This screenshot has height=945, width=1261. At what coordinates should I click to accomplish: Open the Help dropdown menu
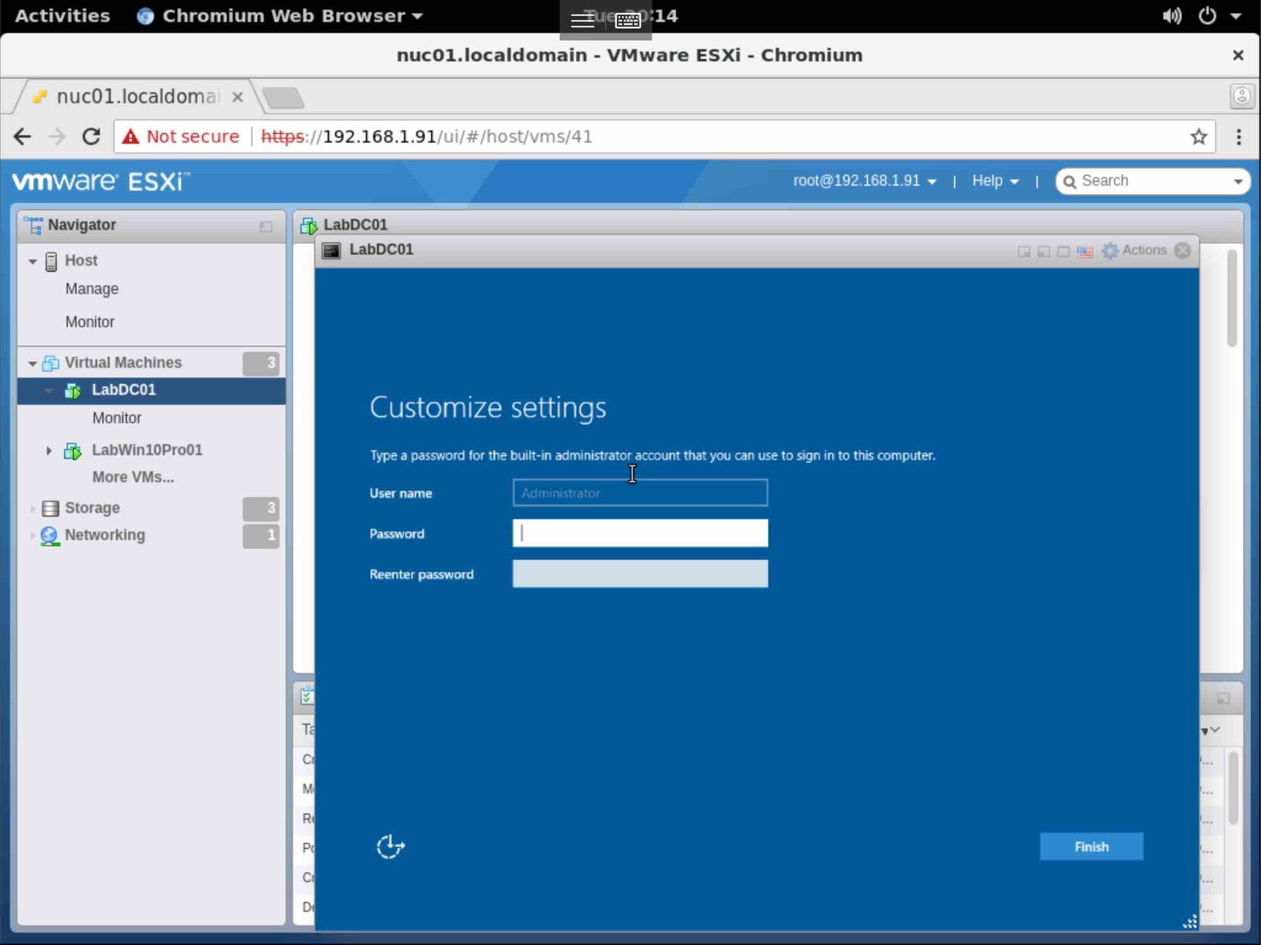[995, 181]
